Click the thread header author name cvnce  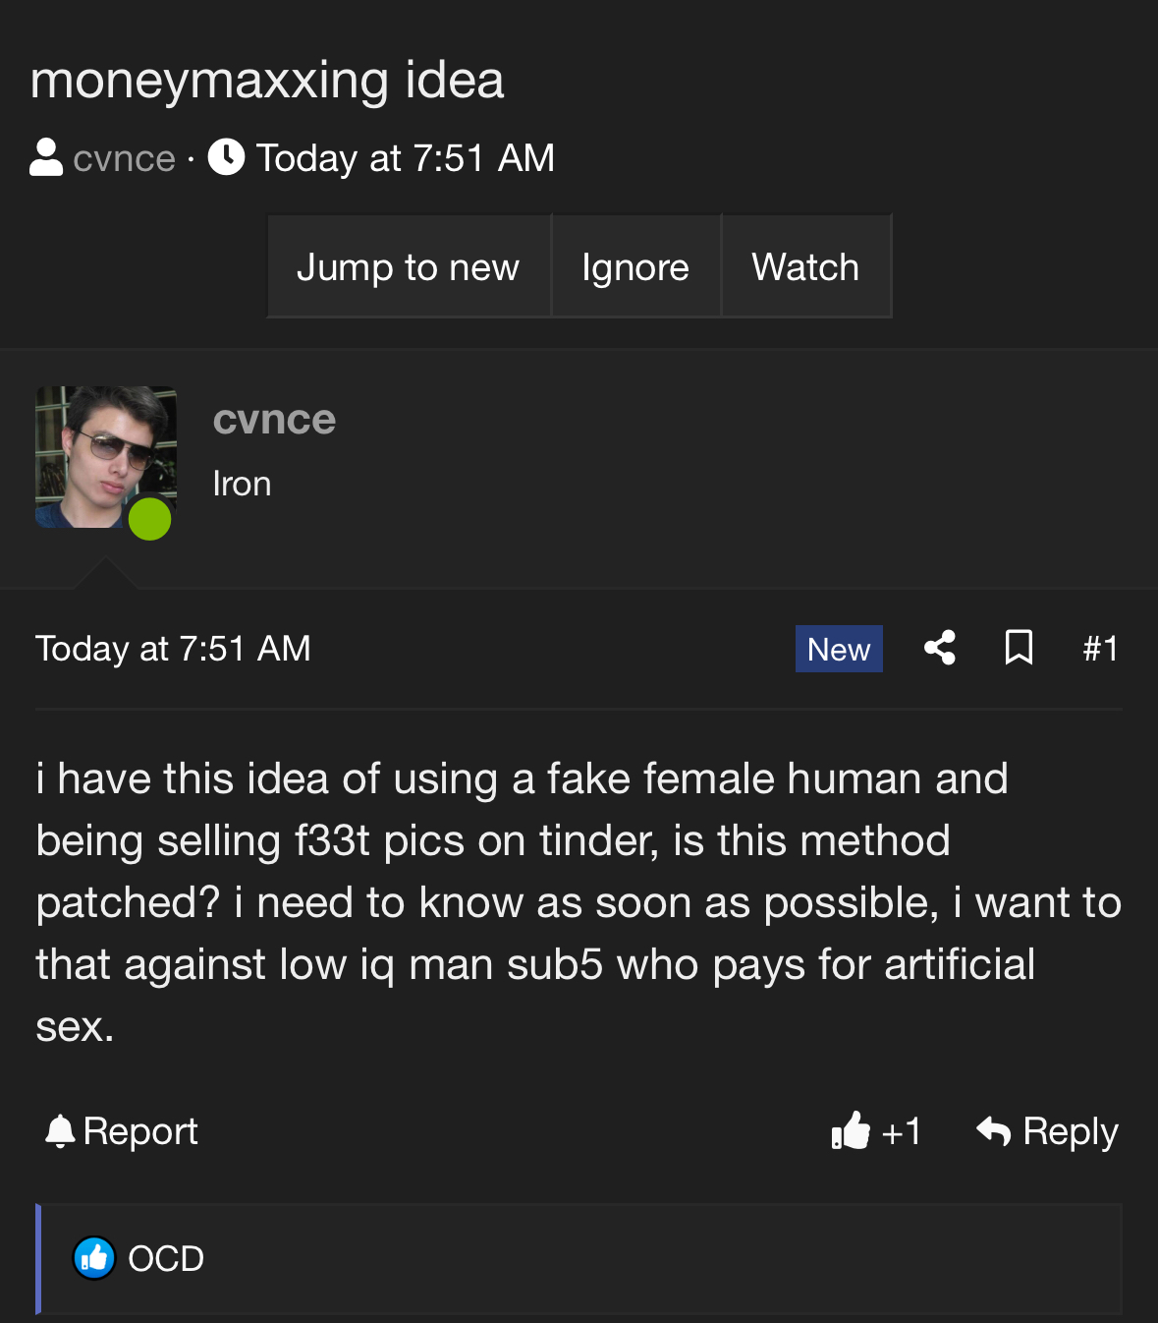click(x=124, y=158)
